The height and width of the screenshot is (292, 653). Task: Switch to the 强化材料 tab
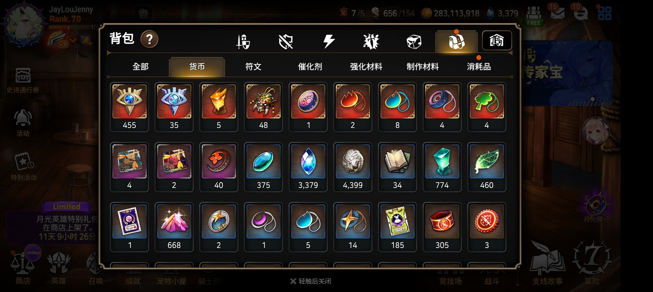tap(366, 67)
